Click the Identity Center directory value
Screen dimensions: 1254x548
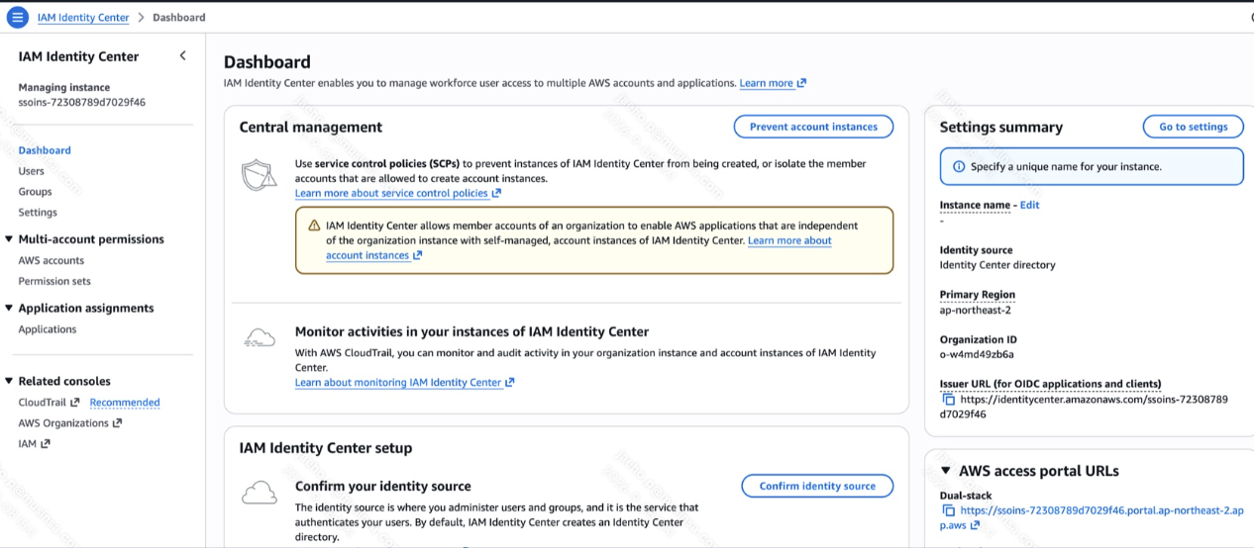pyautogui.click(x=997, y=265)
